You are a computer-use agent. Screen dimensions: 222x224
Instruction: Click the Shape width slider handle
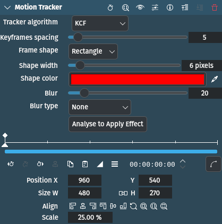(x=80, y=65)
